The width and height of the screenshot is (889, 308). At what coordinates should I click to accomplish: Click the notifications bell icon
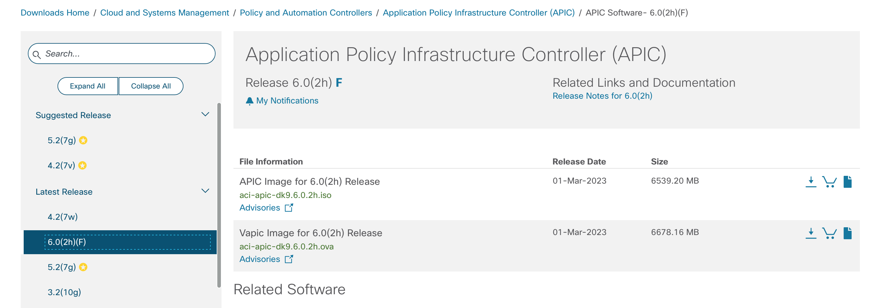tap(249, 101)
